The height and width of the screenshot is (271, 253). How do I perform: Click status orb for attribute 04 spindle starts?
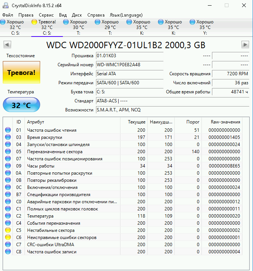[8, 144]
